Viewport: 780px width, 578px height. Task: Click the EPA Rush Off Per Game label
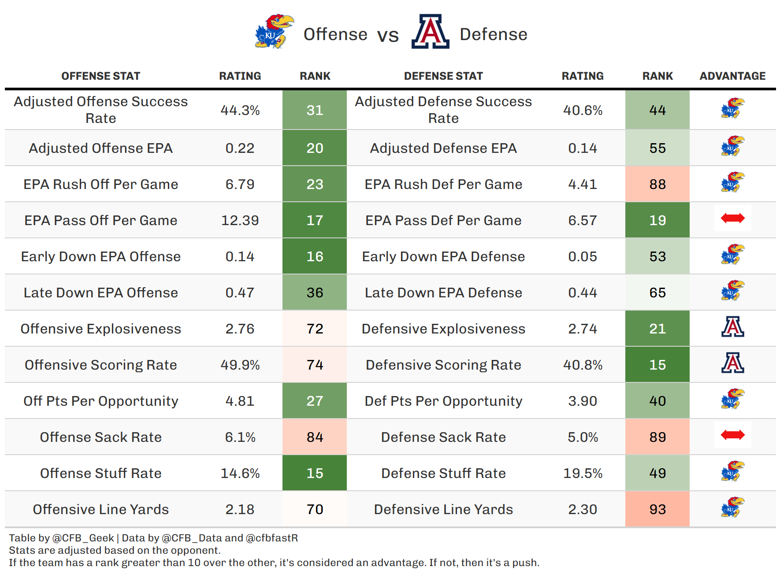coord(100,184)
